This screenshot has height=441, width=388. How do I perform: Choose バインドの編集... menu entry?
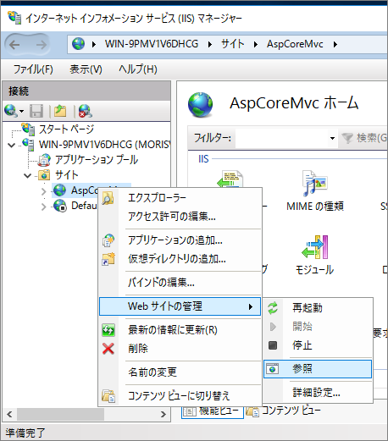180,282
